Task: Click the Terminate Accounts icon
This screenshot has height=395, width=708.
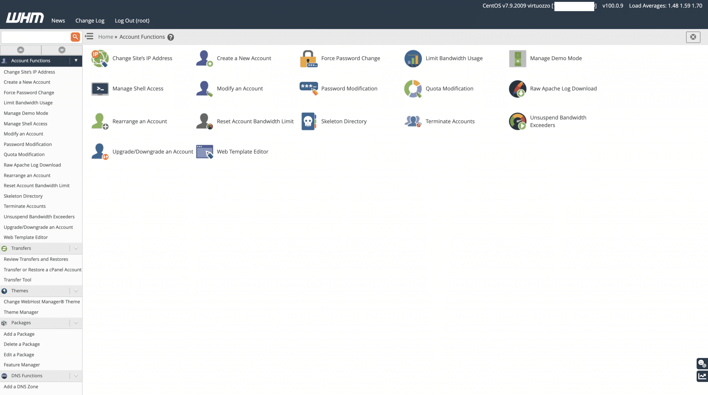Action: [x=413, y=121]
